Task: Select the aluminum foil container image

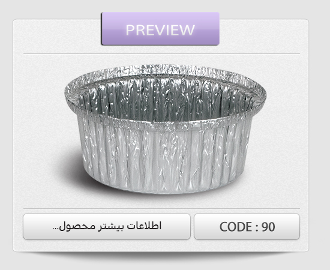Action: (165, 129)
